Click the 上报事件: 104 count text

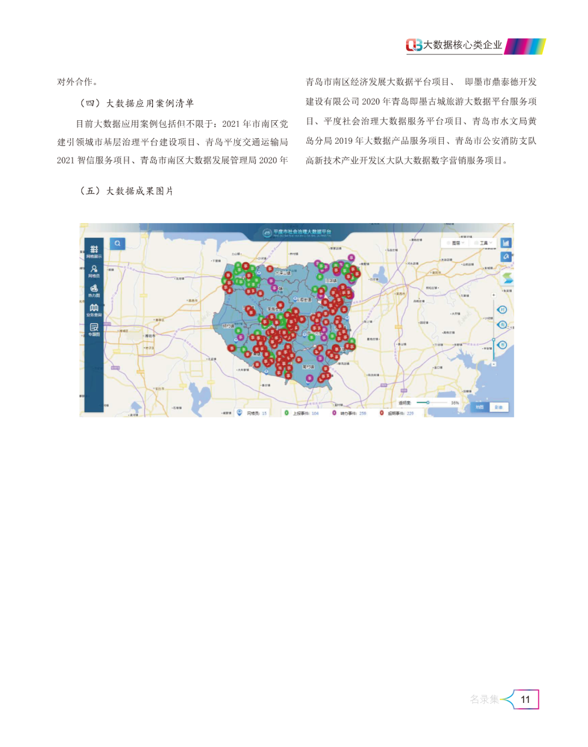click(306, 413)
